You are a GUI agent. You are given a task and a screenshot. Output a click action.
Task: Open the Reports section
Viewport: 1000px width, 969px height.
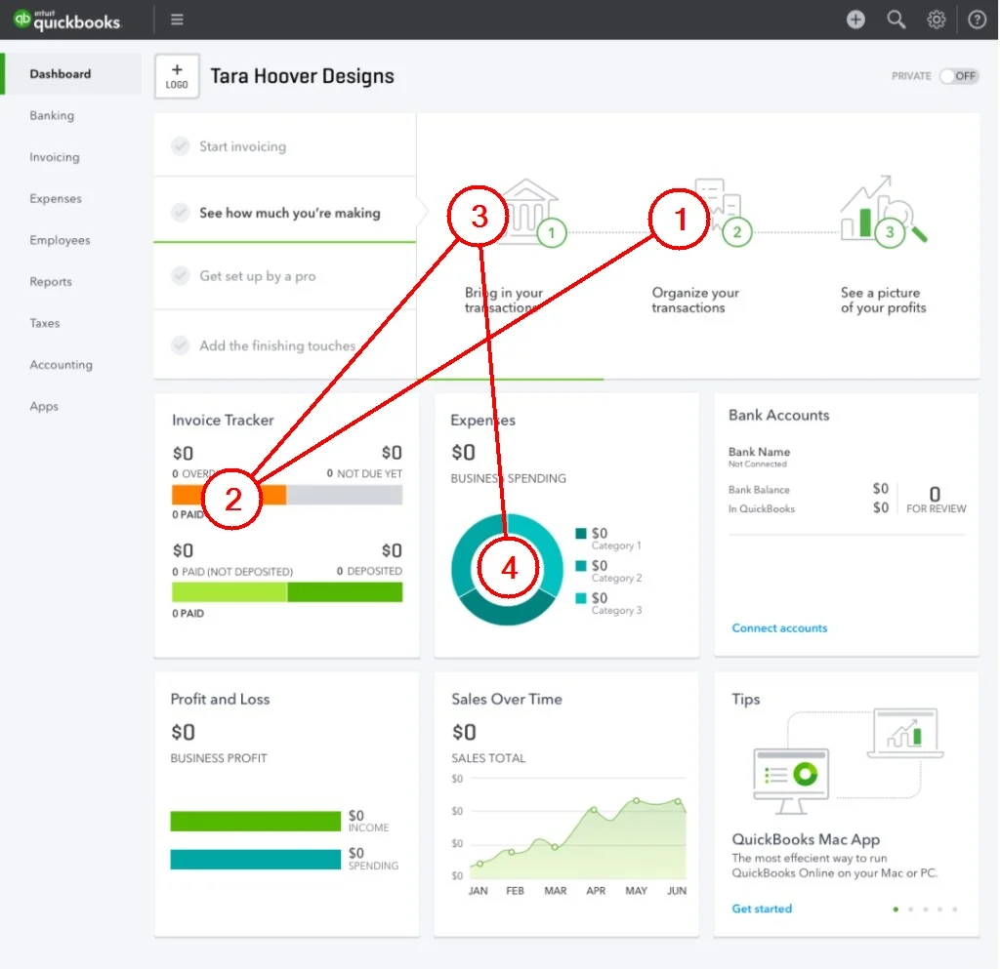coord(51,282)
